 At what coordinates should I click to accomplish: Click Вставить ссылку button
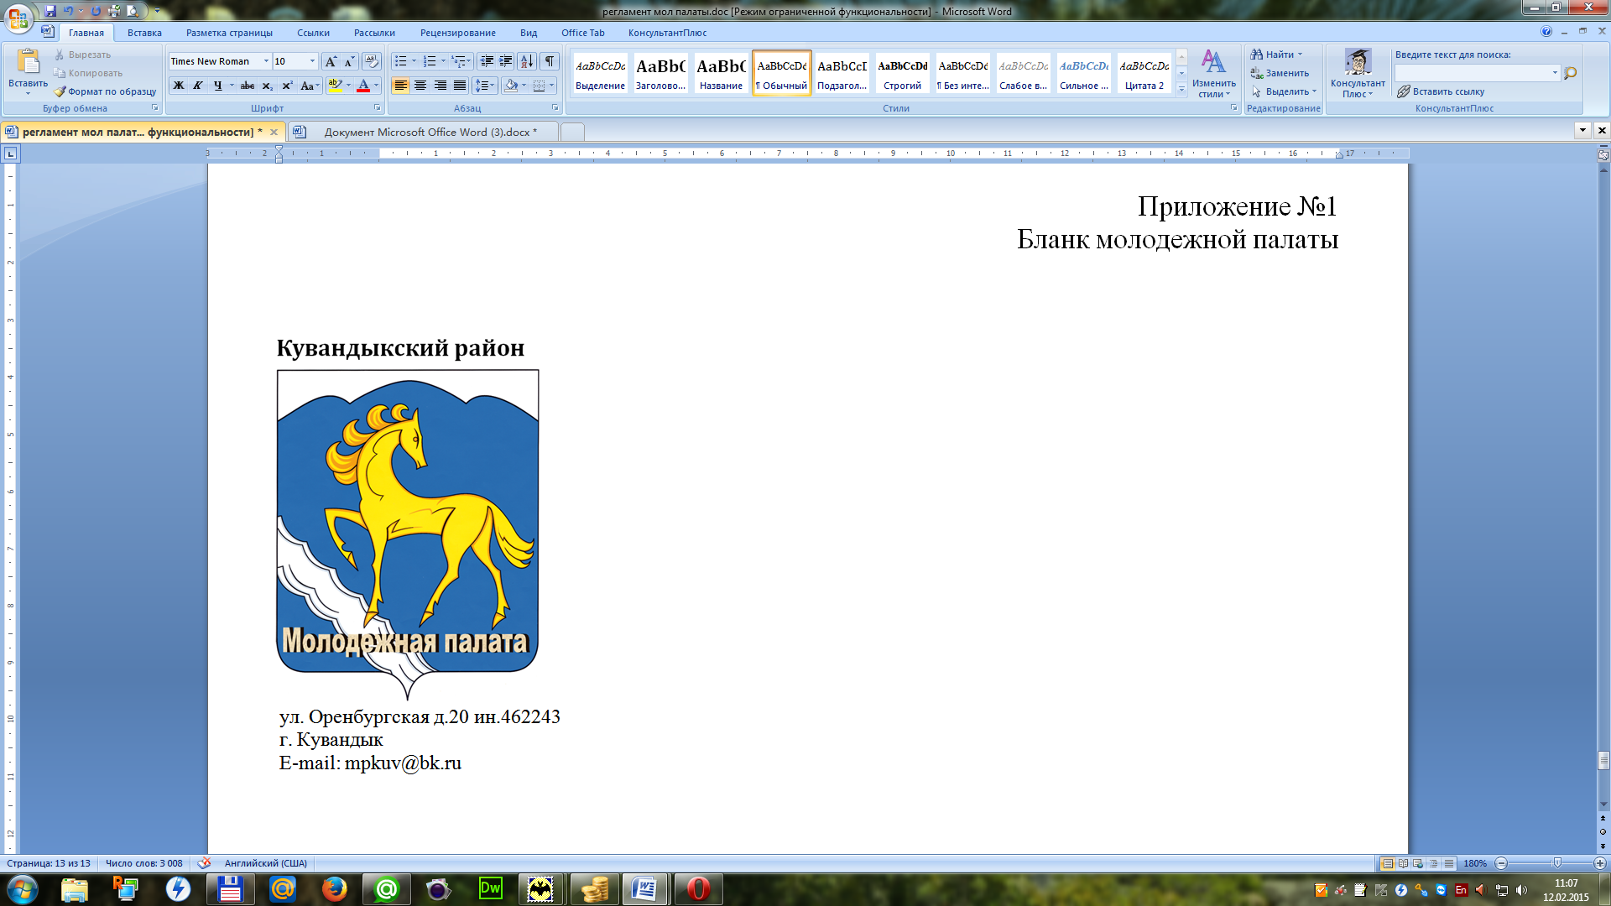1441,91
